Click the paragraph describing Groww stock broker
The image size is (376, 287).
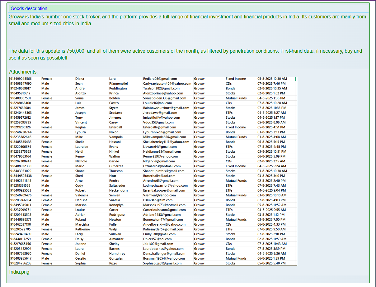[x=187, y=20]
